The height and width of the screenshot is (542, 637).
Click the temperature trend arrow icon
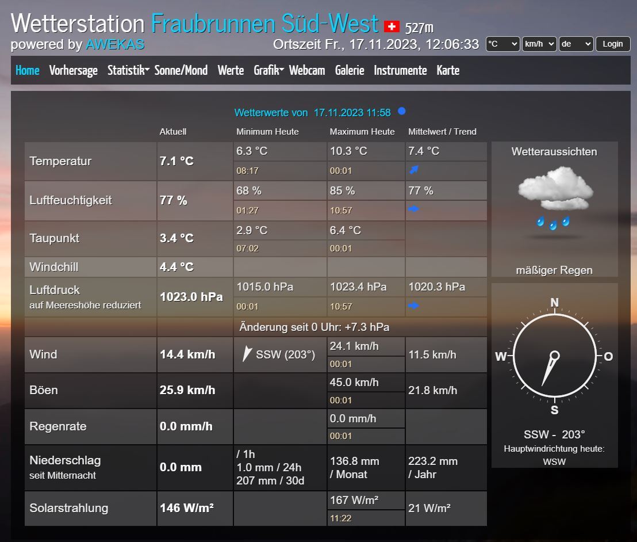[413, 170]
